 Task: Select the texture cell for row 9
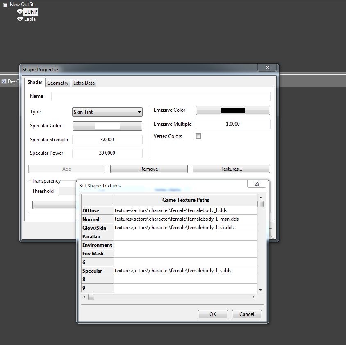186,288
